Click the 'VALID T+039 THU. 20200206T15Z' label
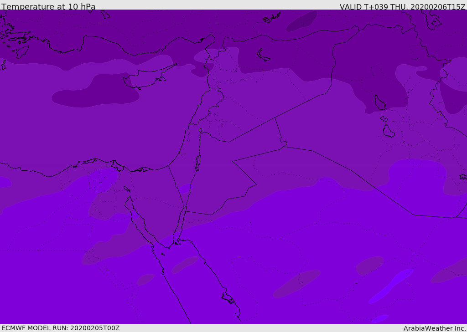 [x=402, y=6]
